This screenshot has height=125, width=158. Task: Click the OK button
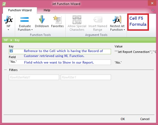point(123,119)
